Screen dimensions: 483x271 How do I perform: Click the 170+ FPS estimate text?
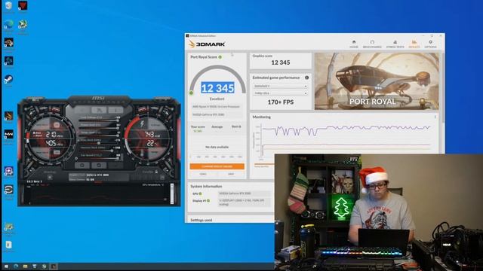pos(281,102)
